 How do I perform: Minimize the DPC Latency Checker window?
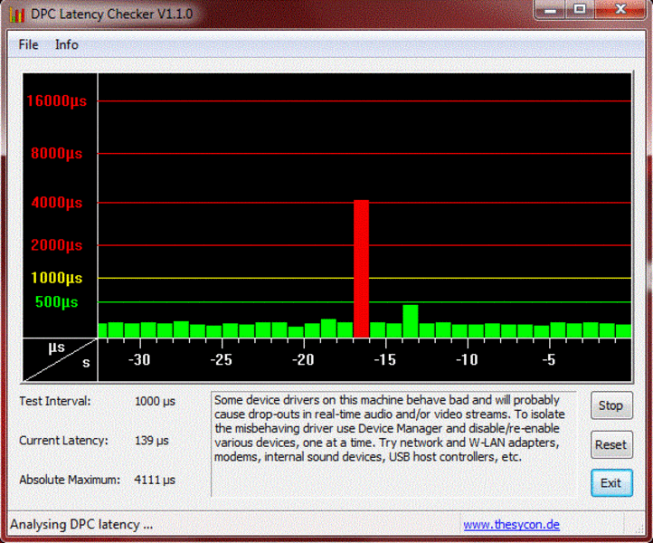pyautogui.click(x=550, y=10)
